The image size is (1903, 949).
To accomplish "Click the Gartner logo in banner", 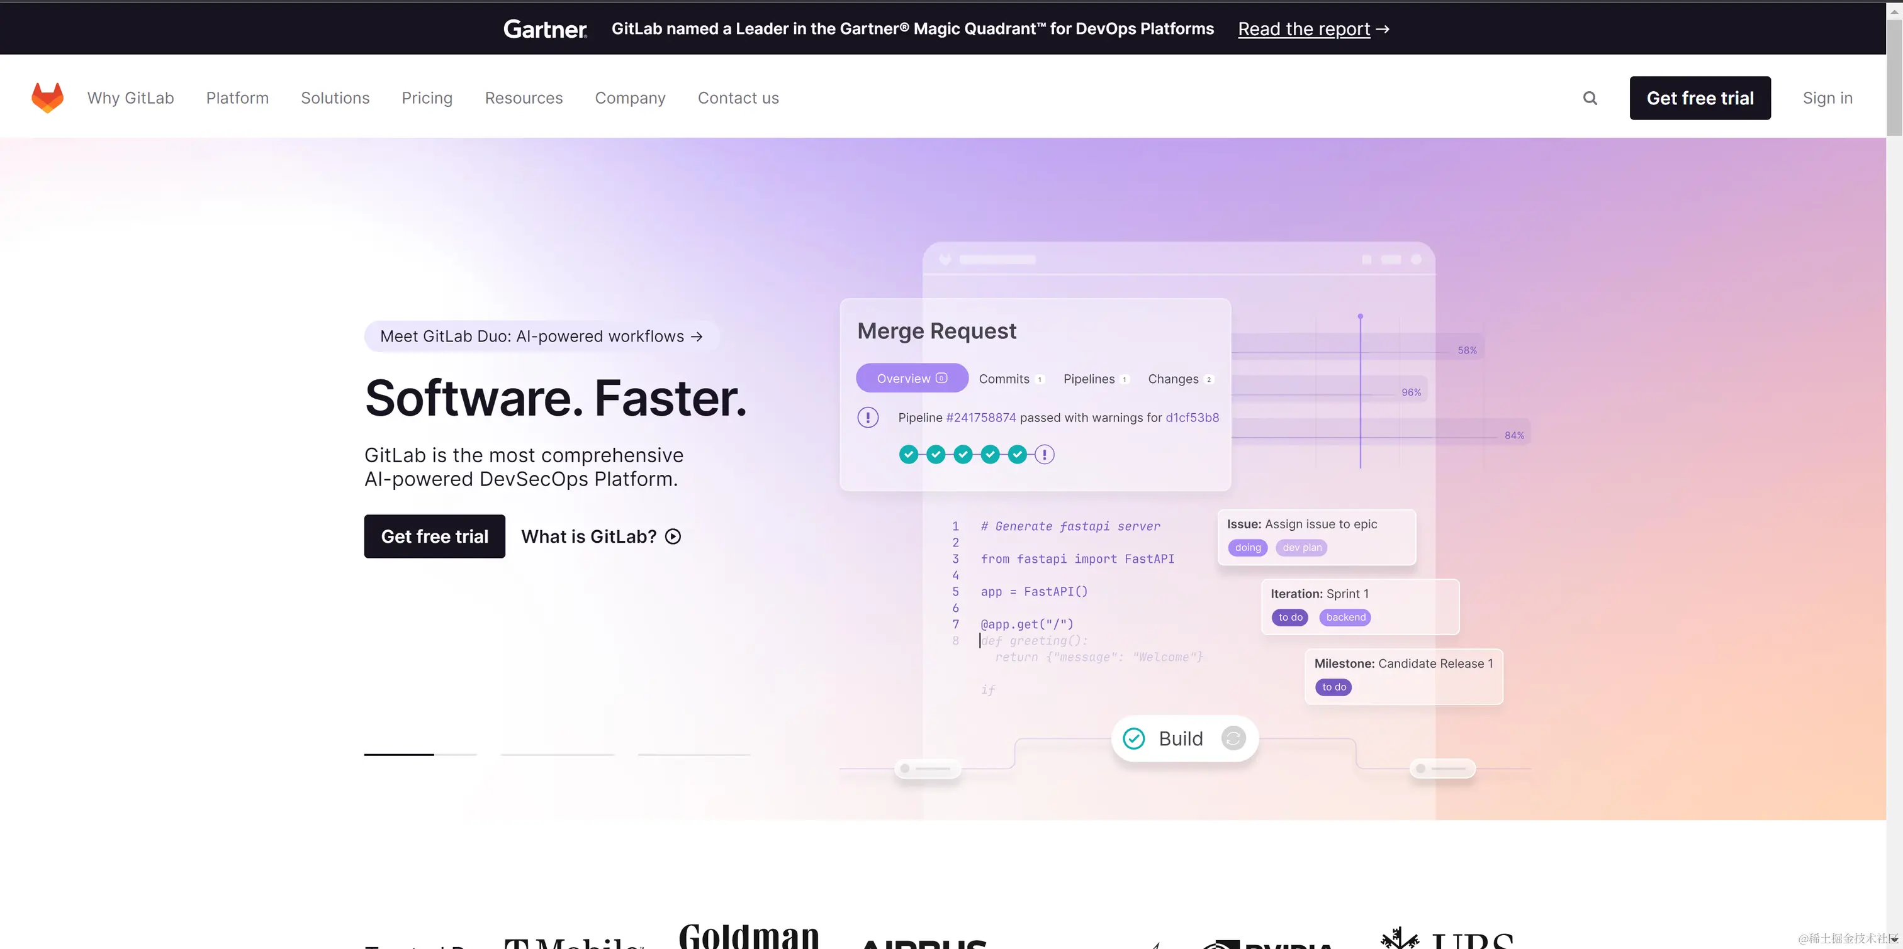I will [x=545, y=29].
